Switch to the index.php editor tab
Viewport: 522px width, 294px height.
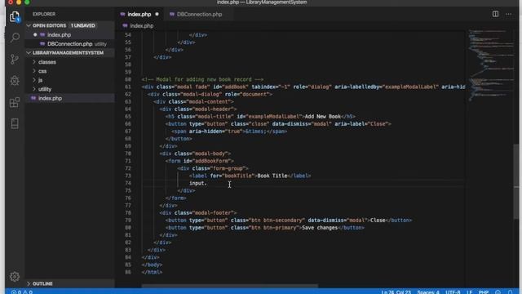click(139, 15)
